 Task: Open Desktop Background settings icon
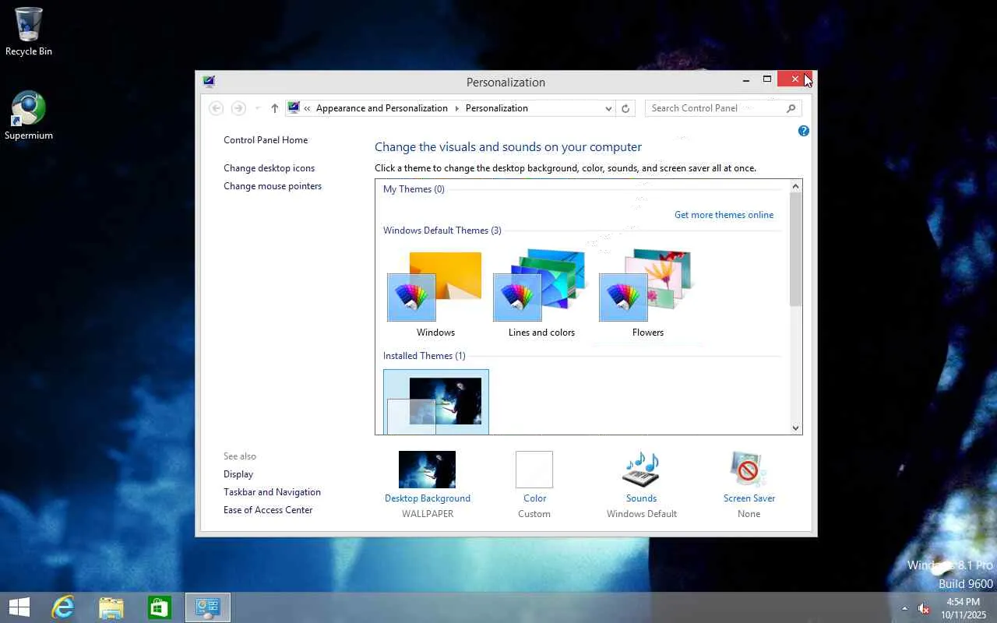coord(427,470)
